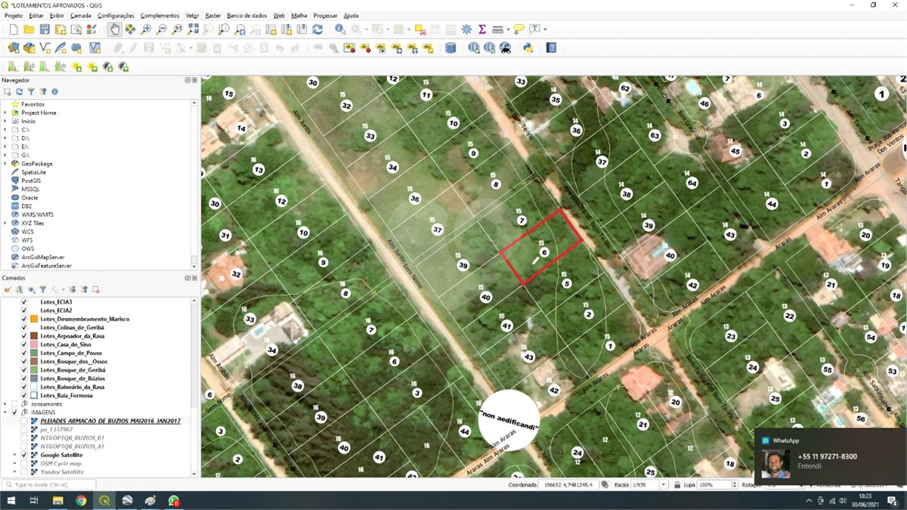Open the Projeto menu

pyautogui.click(x=14, y=15)
